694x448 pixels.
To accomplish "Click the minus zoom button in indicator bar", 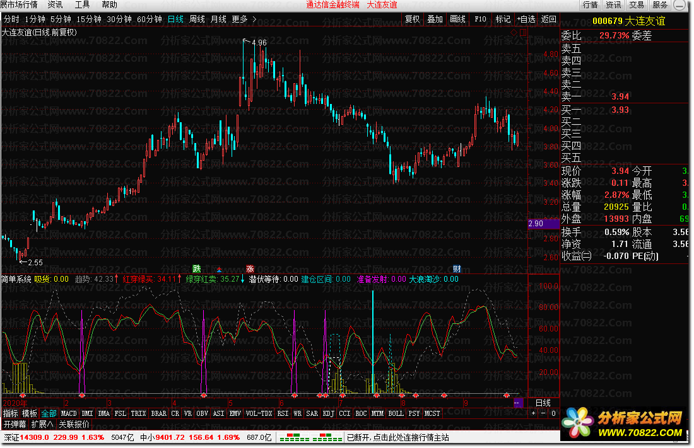I will [x=543, y=413].
